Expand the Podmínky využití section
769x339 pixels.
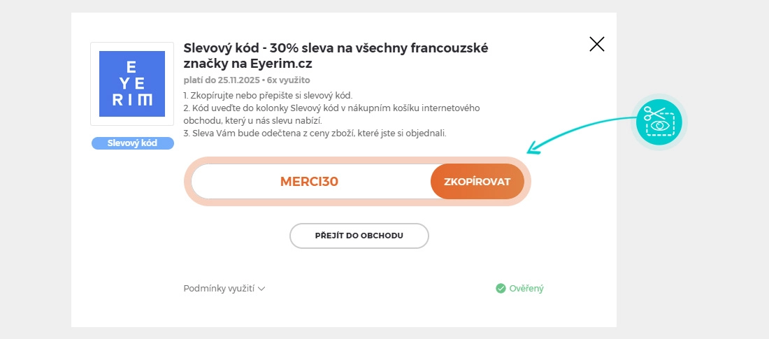(219, 288)
